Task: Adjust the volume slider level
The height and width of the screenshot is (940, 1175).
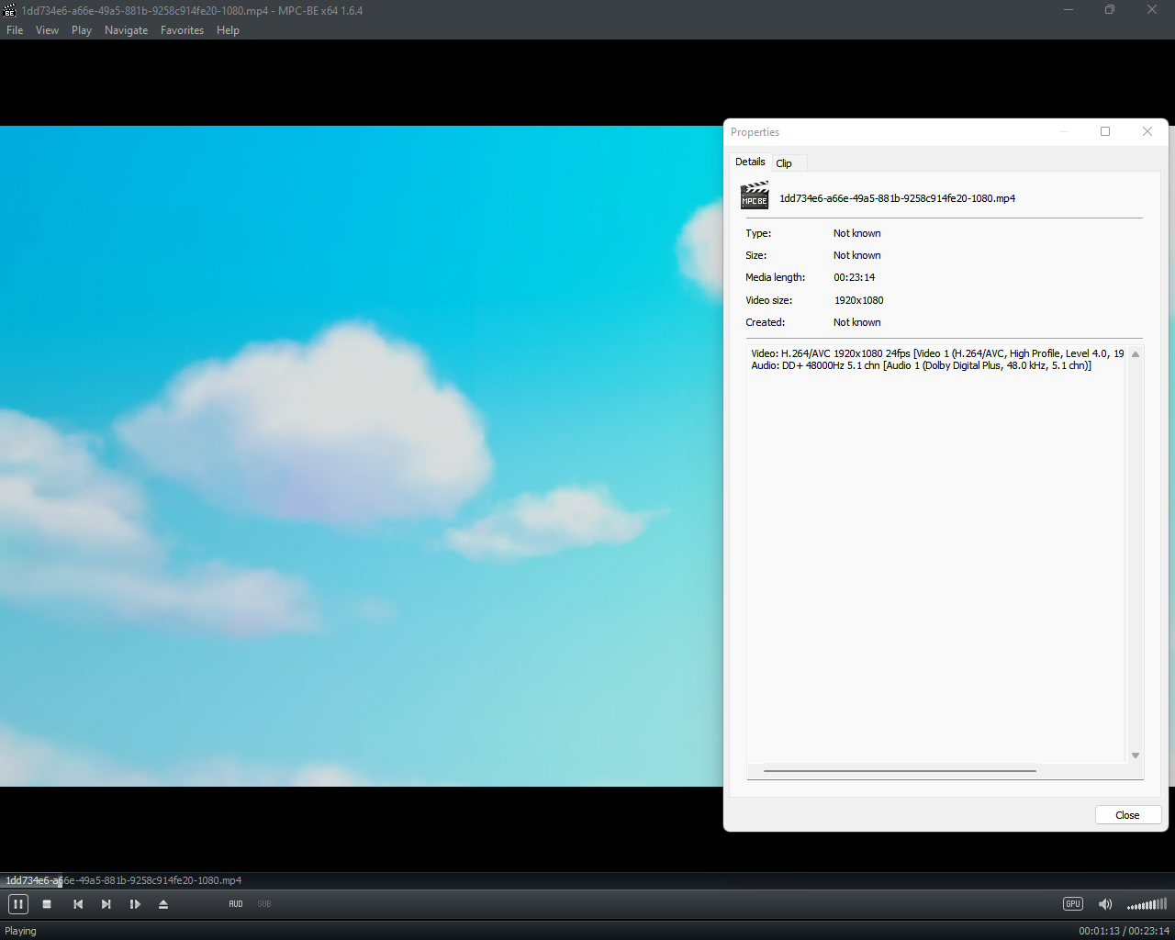Action: [1147, 904]
